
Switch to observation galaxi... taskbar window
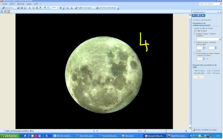pyautogui.click(x=86, y=136)
